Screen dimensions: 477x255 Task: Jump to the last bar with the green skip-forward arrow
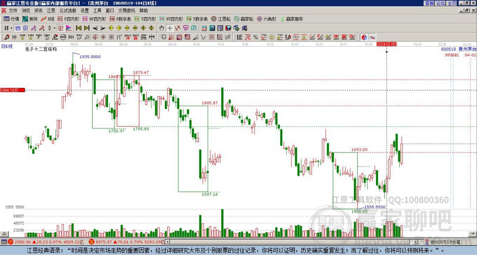click(86, 28)
